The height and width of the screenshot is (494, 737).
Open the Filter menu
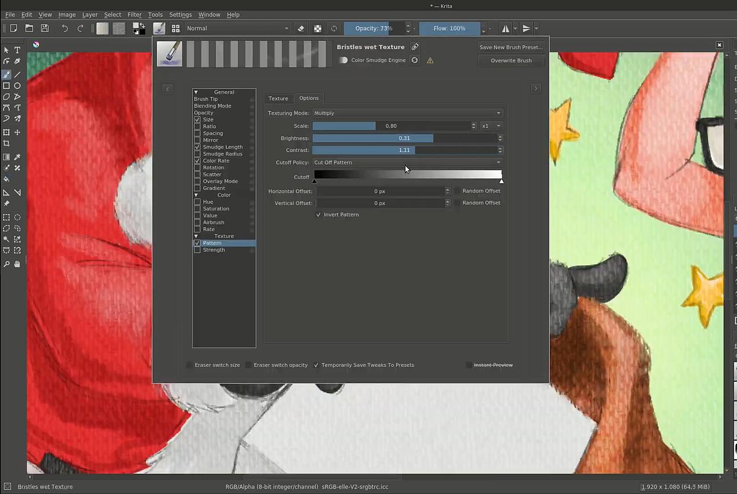[134, 14]
